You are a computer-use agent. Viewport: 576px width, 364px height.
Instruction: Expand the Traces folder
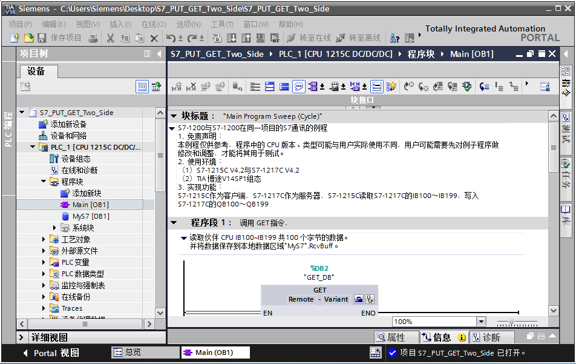44,308
